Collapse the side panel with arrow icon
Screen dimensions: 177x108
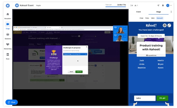pos(132,5)
